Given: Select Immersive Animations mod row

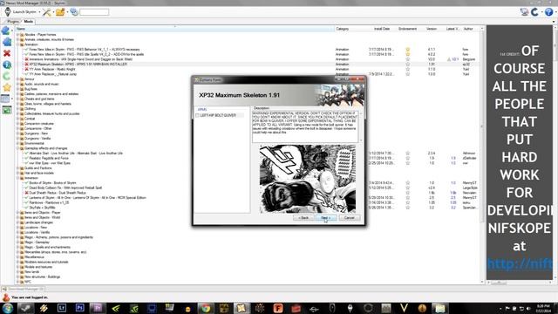Looking at the screenshot, I should click(x=80, y=59).
